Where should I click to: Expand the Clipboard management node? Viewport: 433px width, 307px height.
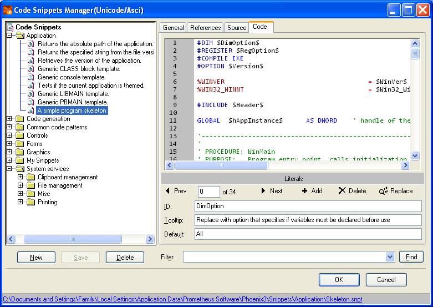pyautogui.click(x=20, y=177)
